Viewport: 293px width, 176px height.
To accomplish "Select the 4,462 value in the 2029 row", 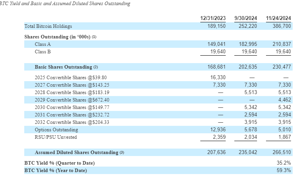I will point(284,100).
